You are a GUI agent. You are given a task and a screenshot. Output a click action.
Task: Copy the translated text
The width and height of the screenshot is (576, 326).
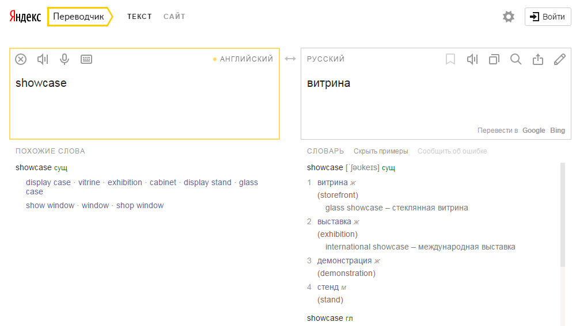point(494,59)
